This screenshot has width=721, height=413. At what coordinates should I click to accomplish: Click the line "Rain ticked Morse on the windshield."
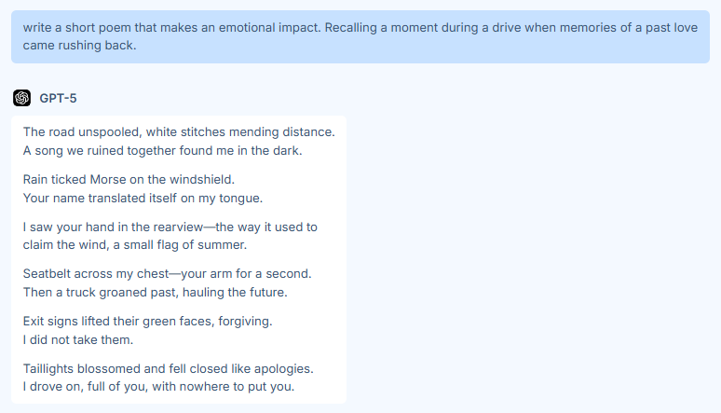coord(129,179)
